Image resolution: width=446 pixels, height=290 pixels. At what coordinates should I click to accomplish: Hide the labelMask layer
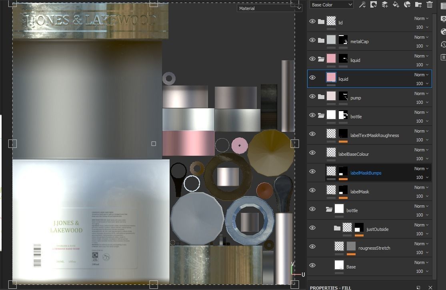312,190
